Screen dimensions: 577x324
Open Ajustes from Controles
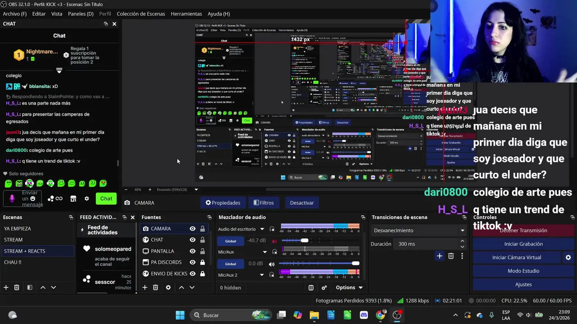point(523,284)
